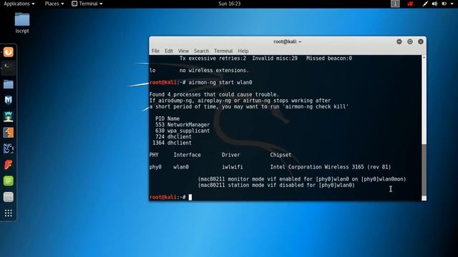Launch Maltego from the dock

[x=8, y=148]
